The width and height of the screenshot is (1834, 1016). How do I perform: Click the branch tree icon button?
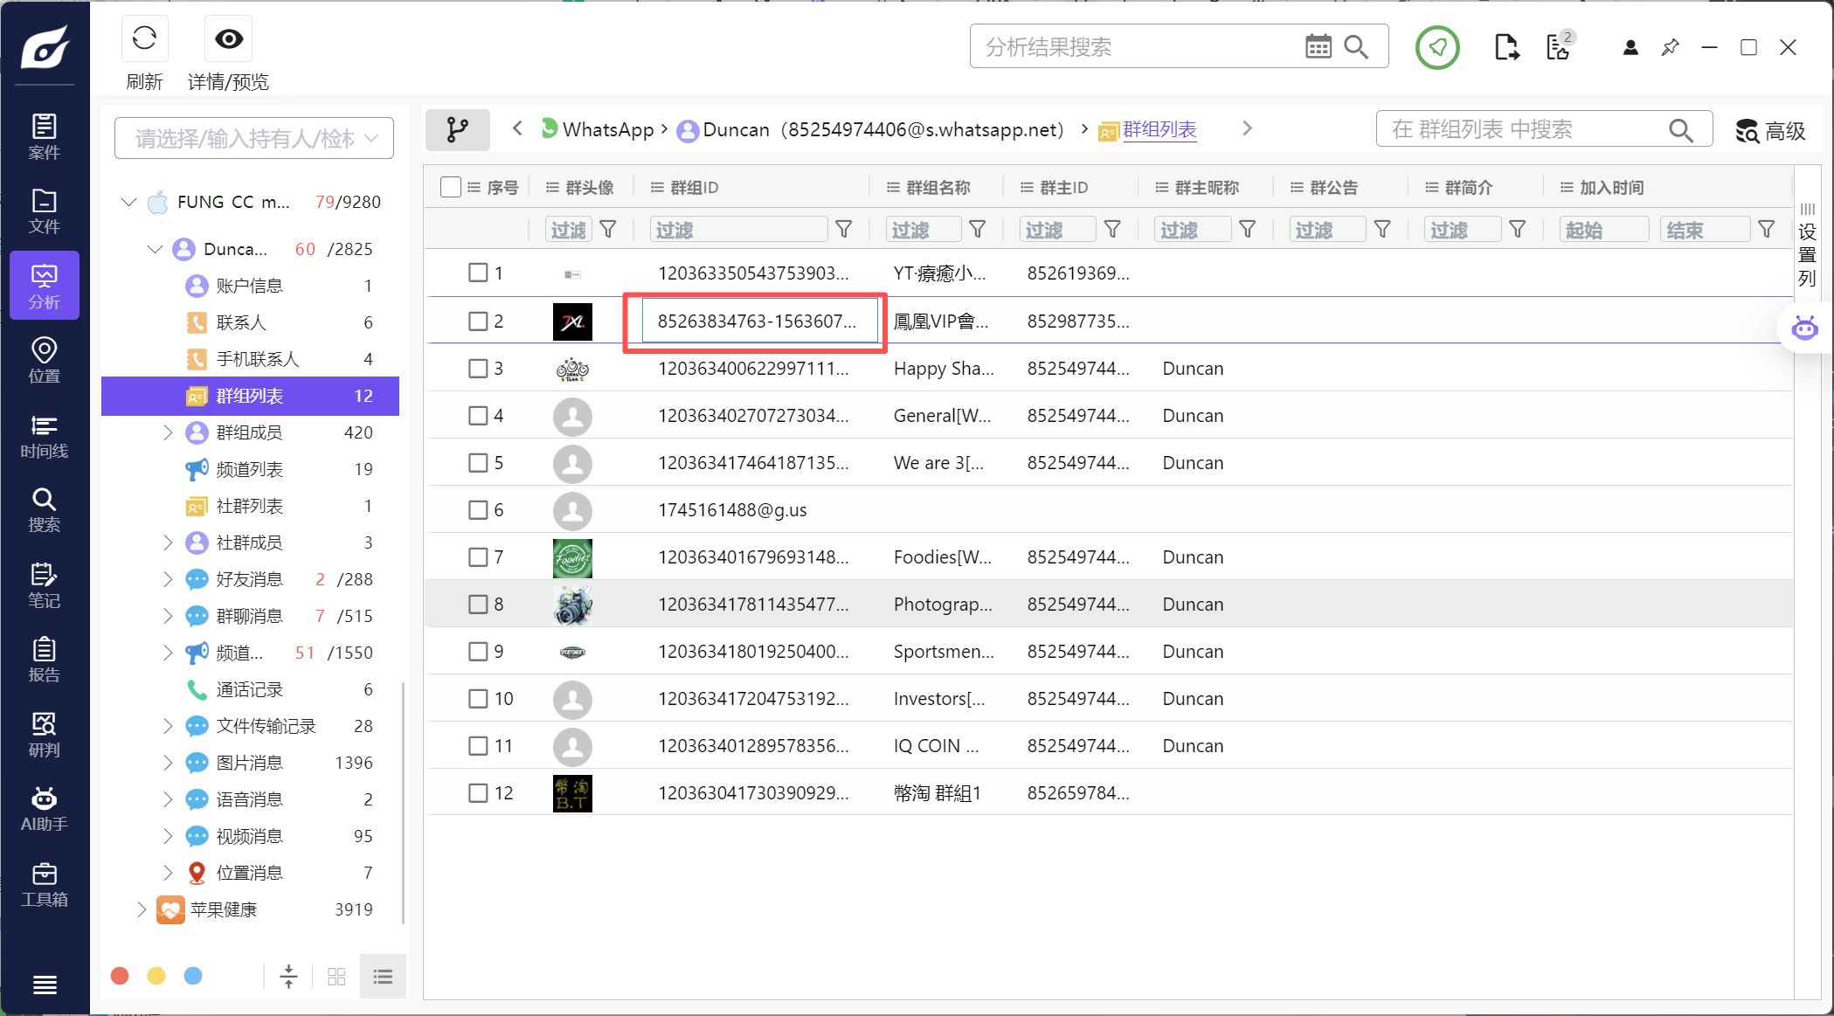[x=457, y=130]
